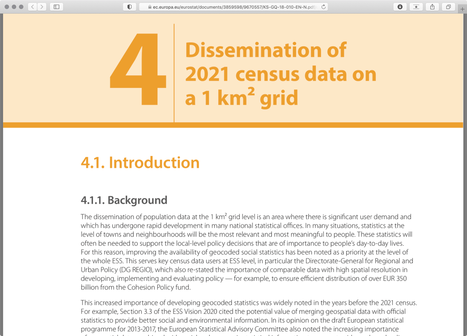Click the padlock icon in address bar
Image resolution: width=467 pixels, height=336 pixels.
pos(149,7)
